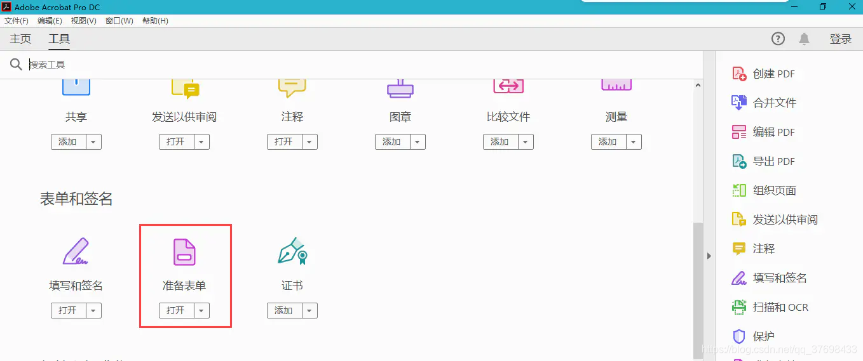Click 打开 button under 准备表单

176,311
